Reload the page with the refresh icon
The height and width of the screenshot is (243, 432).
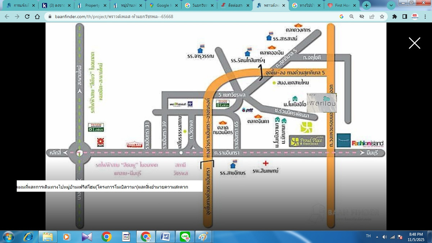point(27,17)
